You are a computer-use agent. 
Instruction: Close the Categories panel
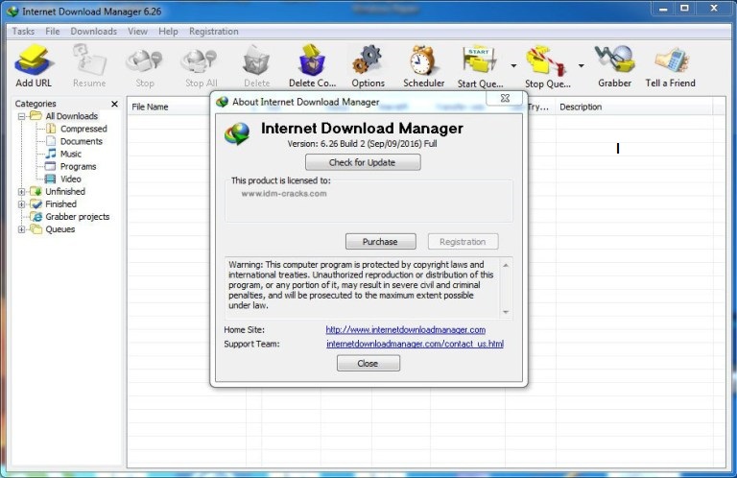(114, 104)
